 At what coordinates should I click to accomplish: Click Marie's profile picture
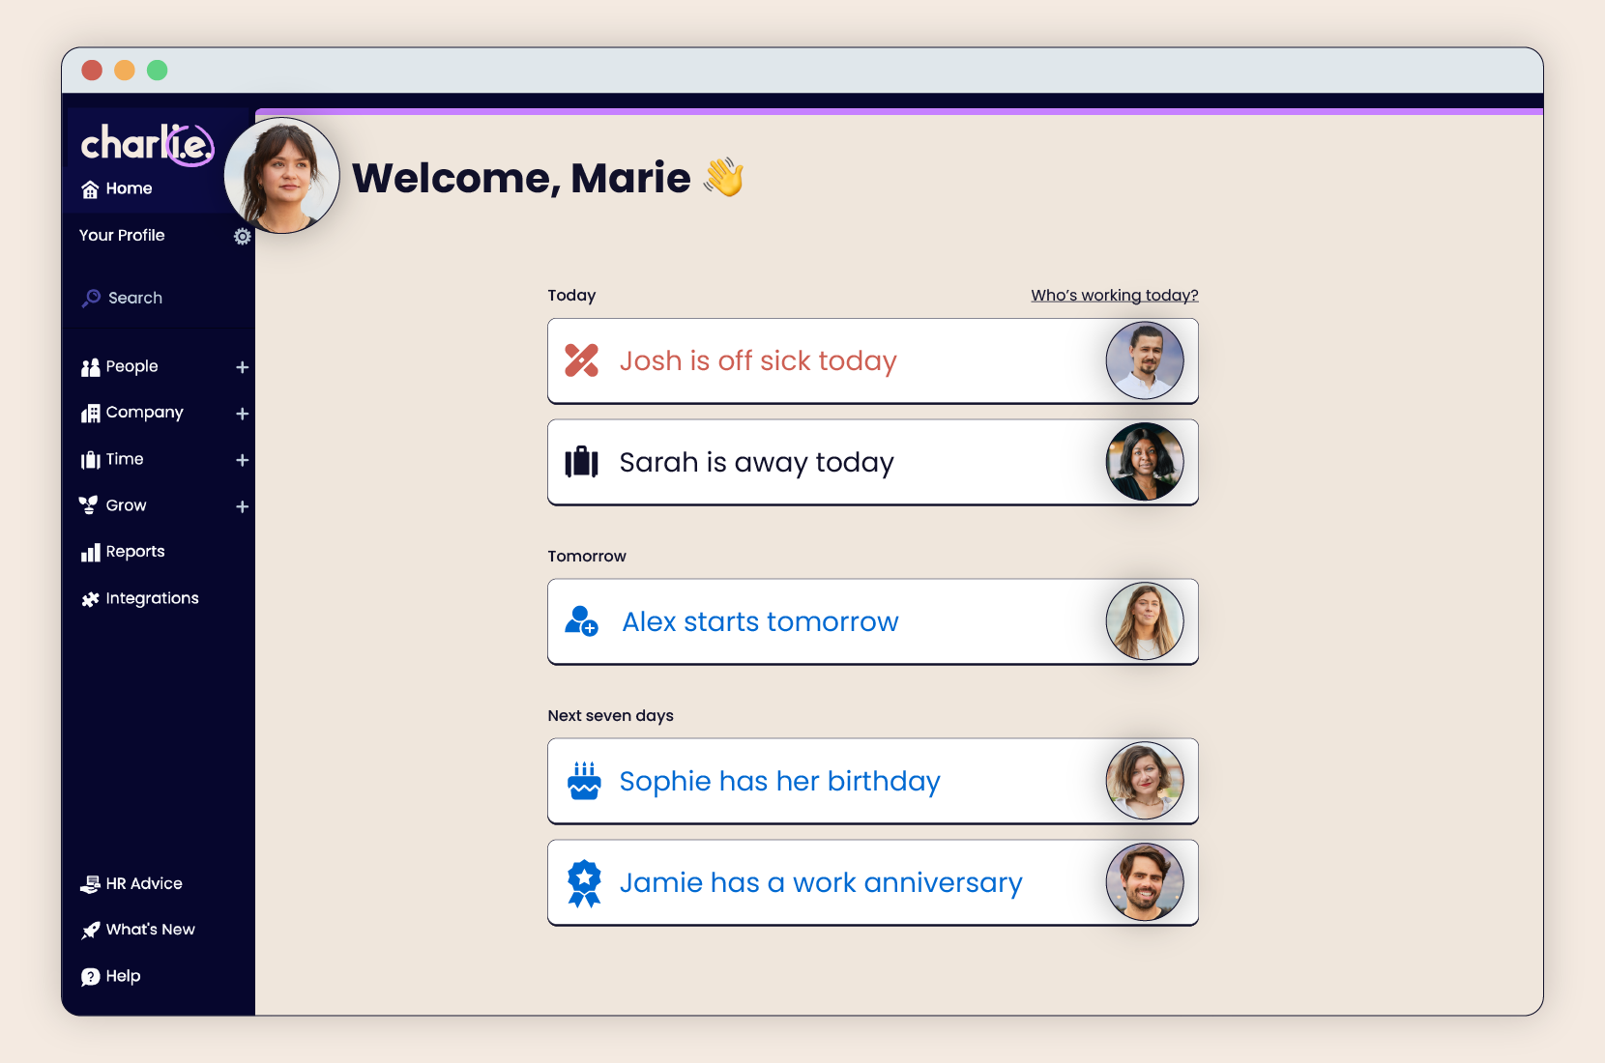pos(281,174)
